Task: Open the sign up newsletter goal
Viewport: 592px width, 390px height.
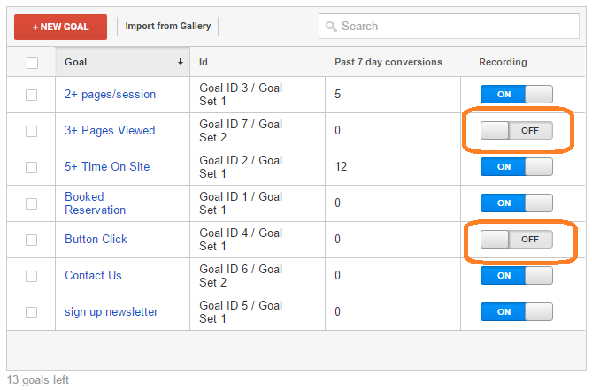Action: pos(111,312)
